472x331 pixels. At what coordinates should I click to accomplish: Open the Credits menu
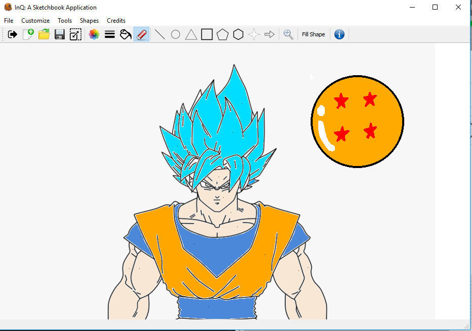(116, 20)
